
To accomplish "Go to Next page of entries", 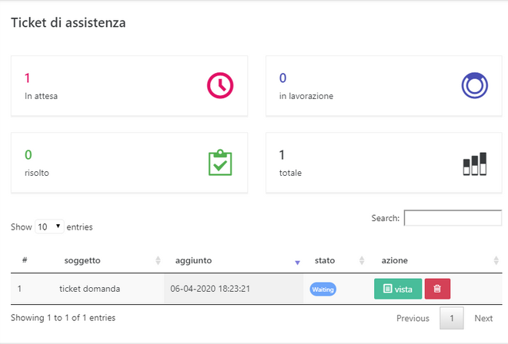I will coord(483,318).
